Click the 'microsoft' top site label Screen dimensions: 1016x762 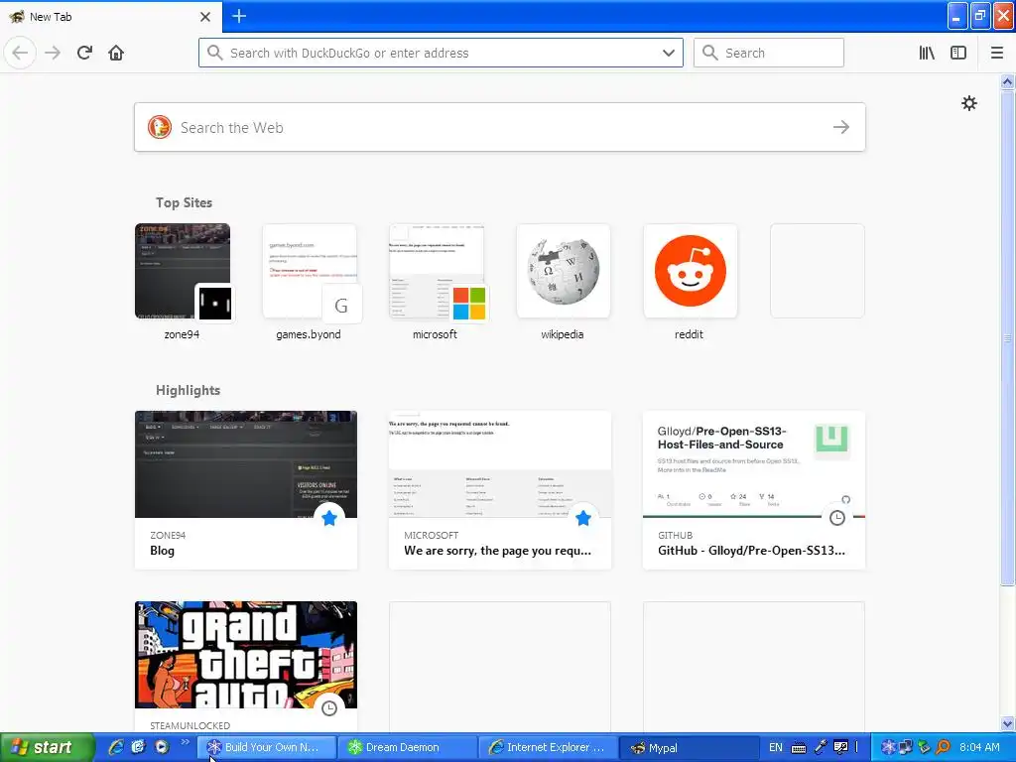(435, 334)
